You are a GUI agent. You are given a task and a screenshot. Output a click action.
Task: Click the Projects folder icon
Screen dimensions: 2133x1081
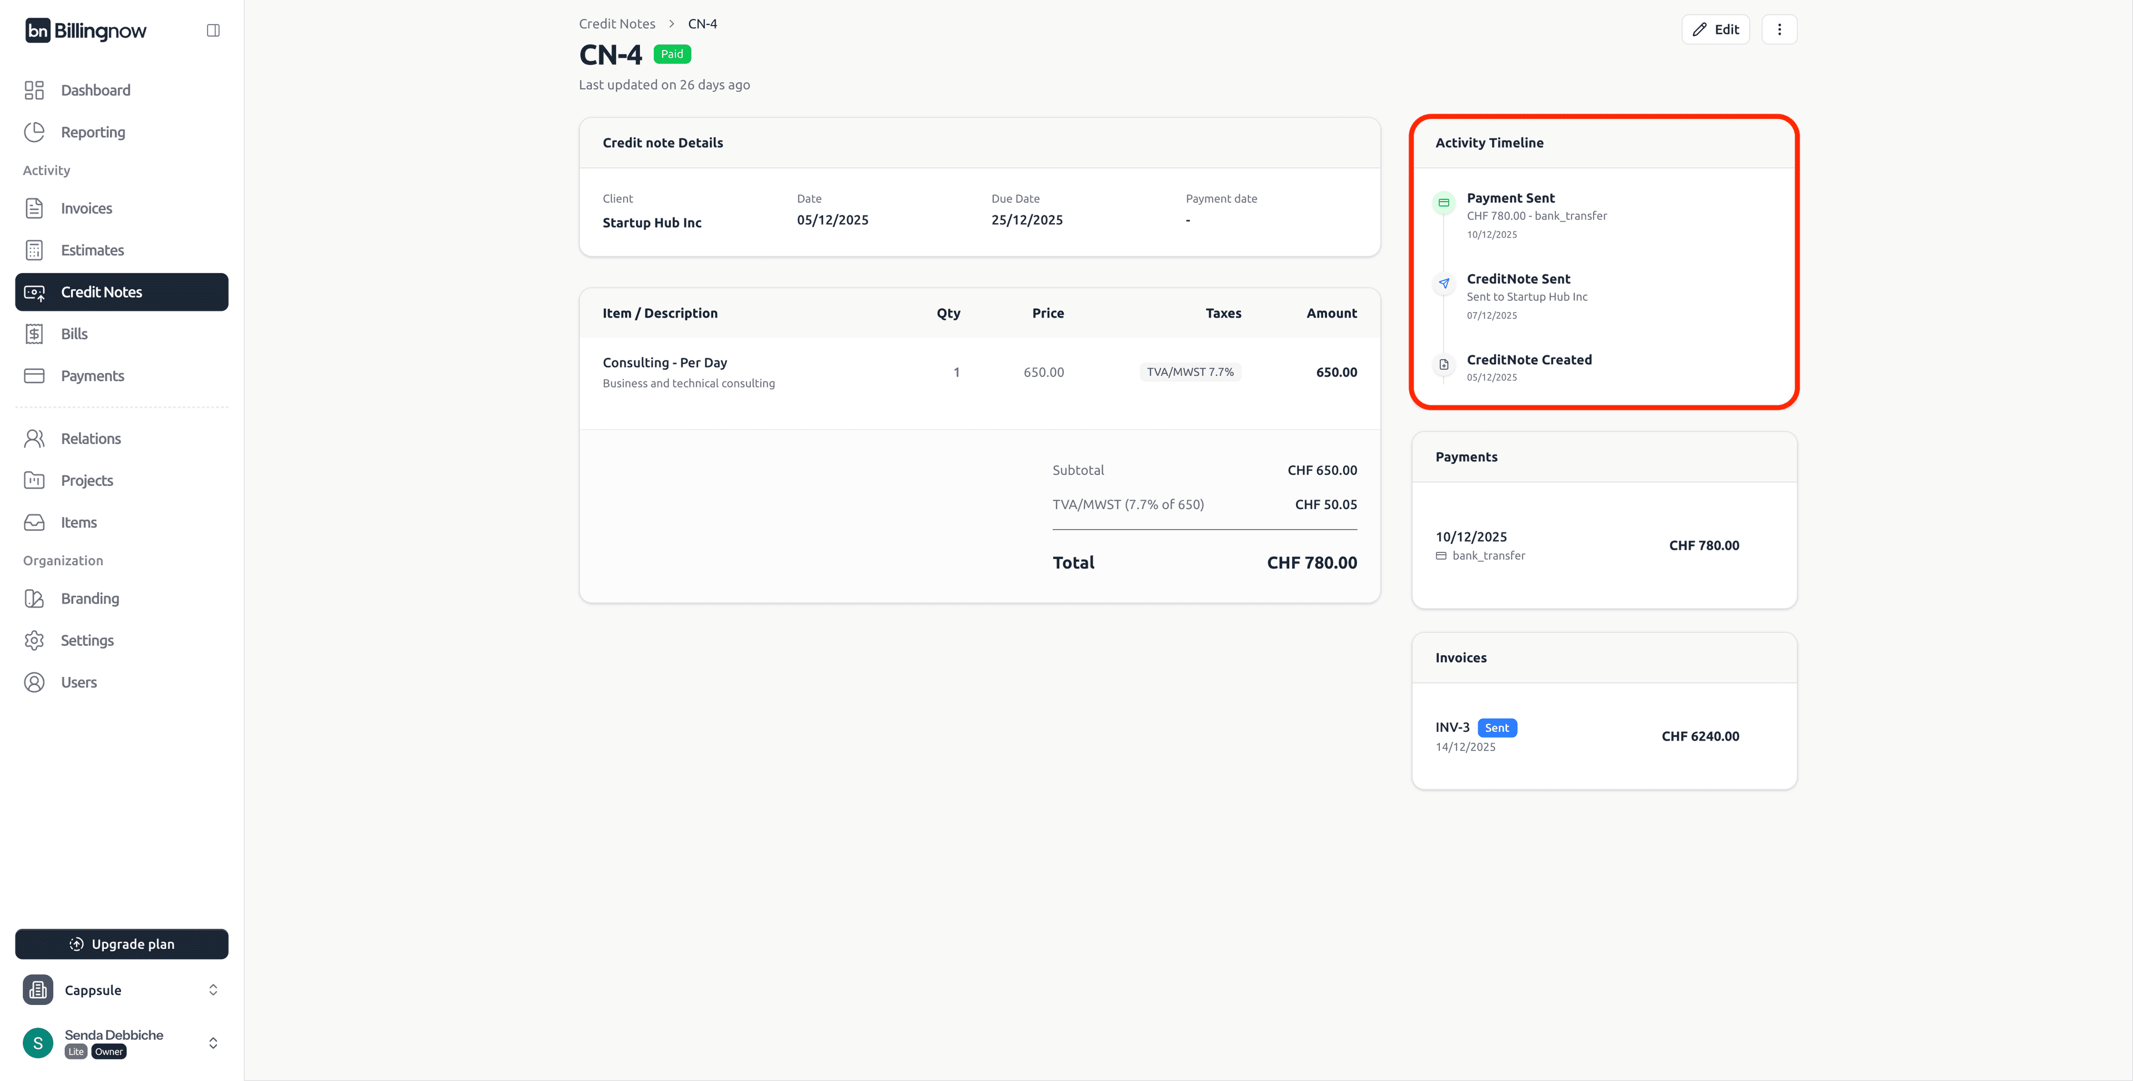34,480
